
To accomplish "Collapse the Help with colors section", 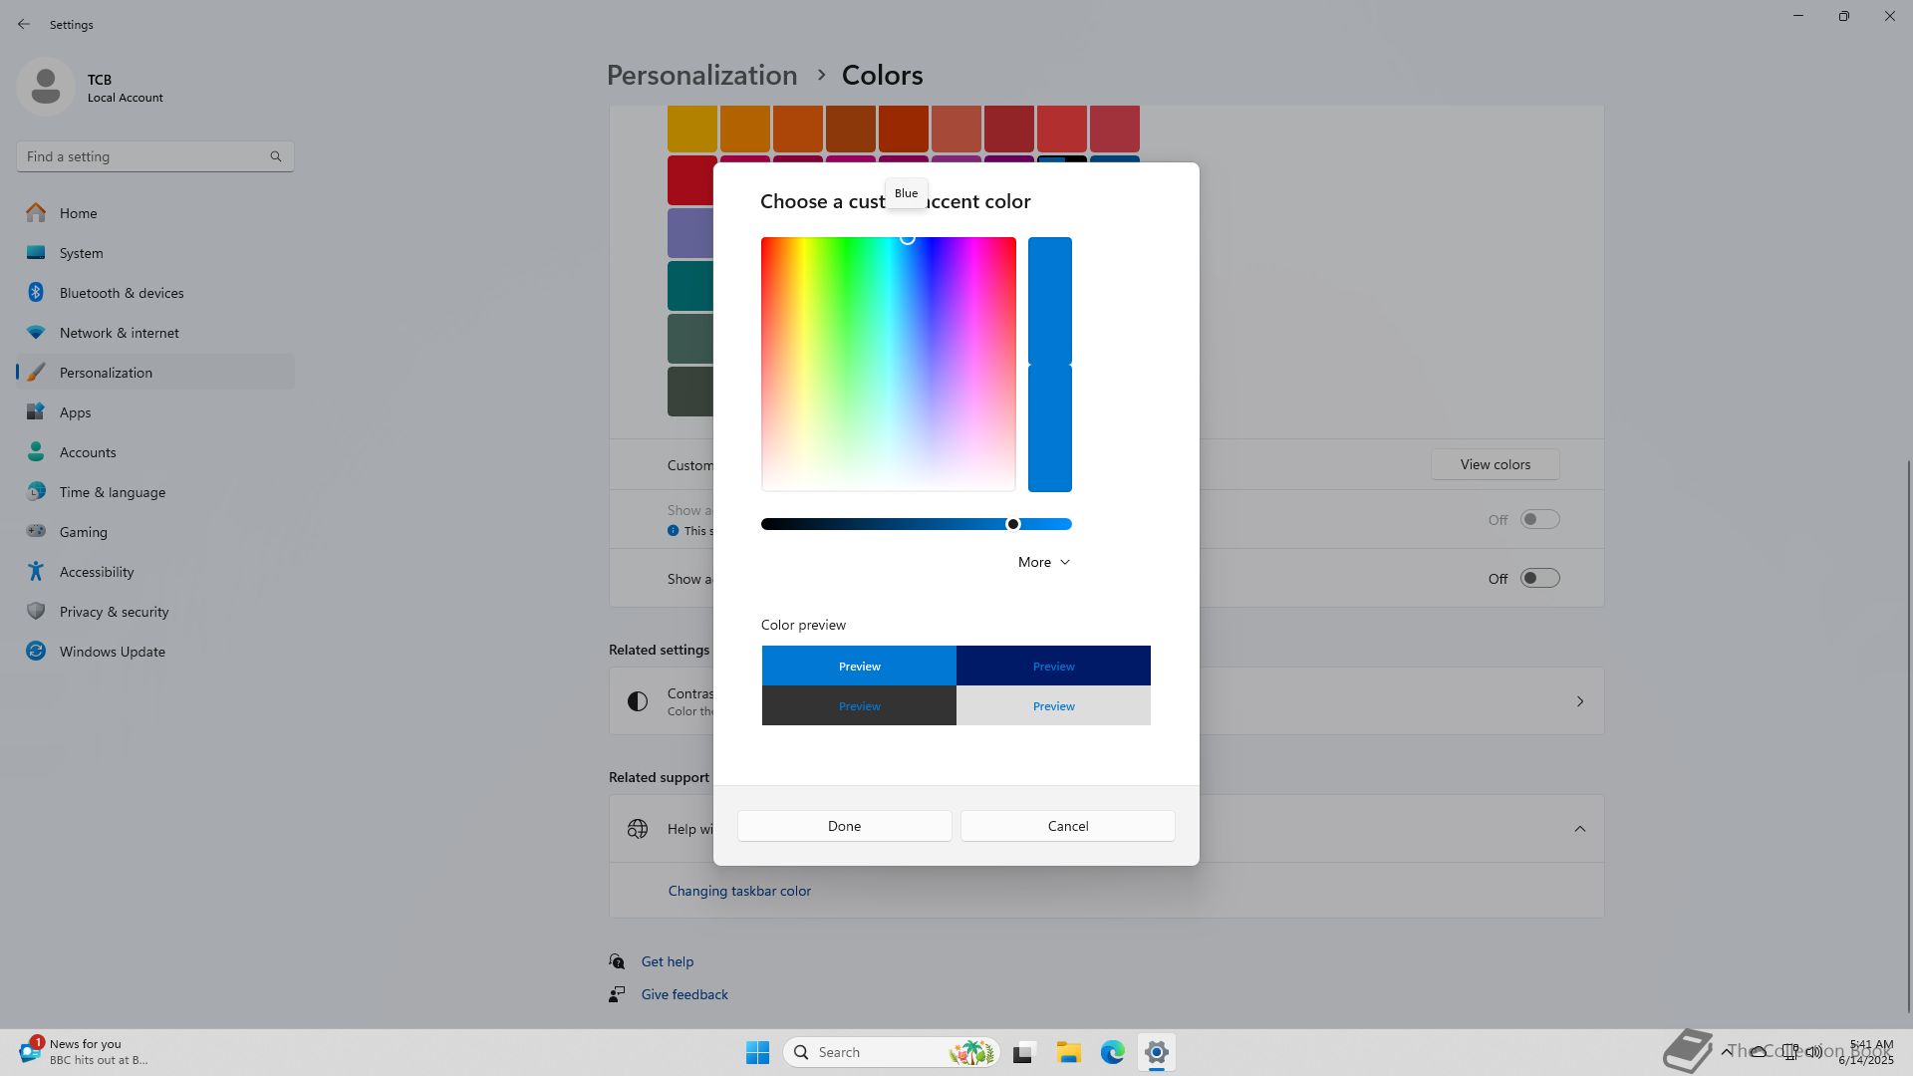I will pos(1579,829).
